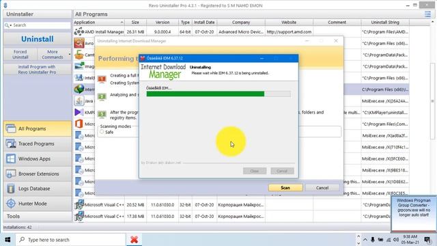Click the Windows Program Group Converter notification popup
Image resolution: width=437 pixels, height=246 pixels.
[414, 213]
